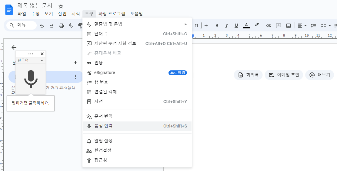Image resolution: width=337 pixels, height=171 pixels.
Task: Toggle bold formatting
Action: tap(217, 26)
